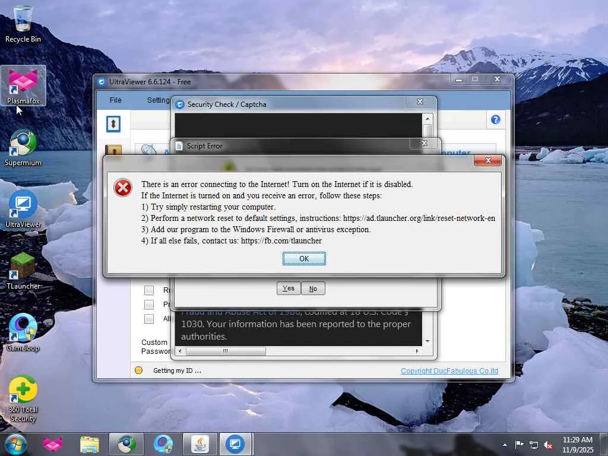The image size is (608, 456).
Task: Select the Plasmafox desktop shortcut
Action: [23, 86]
